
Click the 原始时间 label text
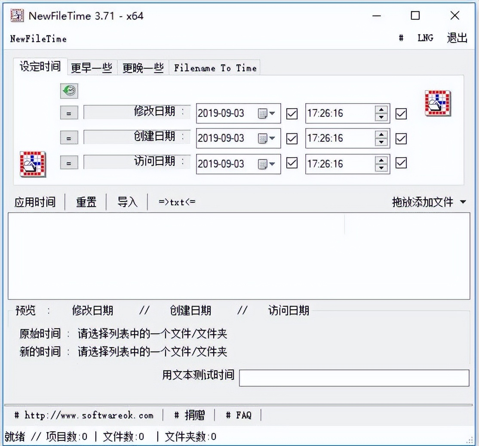pos(40,334)
